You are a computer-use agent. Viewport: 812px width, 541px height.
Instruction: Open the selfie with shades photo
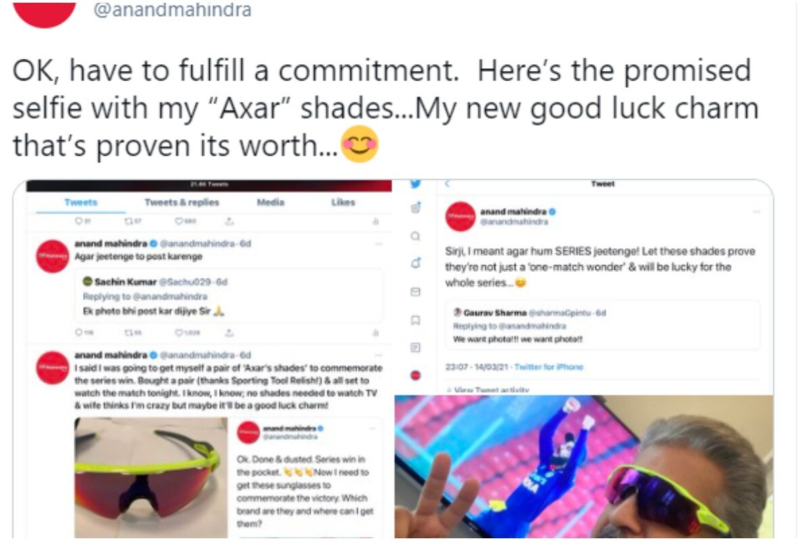pos(584,466)
